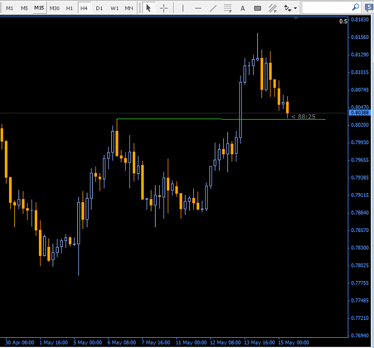This screenshot has height=348, width=374.
Task: Open the arrows tool dropdown arrow
Action: pyautogui.click(x=296, y=8)
